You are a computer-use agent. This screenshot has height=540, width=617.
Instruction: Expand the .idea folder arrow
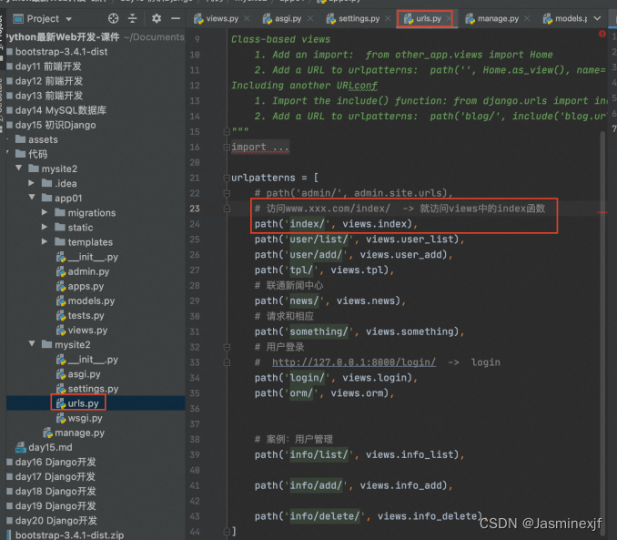32,183
